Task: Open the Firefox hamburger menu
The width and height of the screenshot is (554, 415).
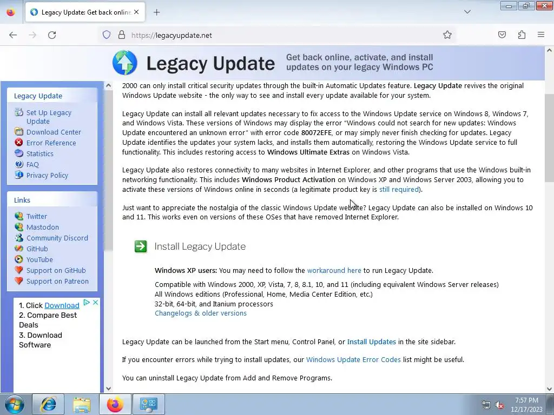Action: click(540, 35)
